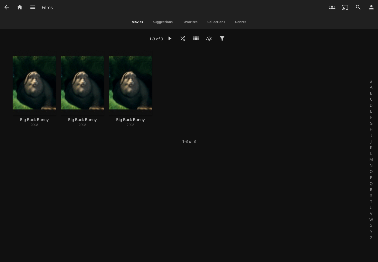Viewport: 378px width, 262px height.
Task: Open the middle Big Buck Bunny poster
Action: point(82,83)
